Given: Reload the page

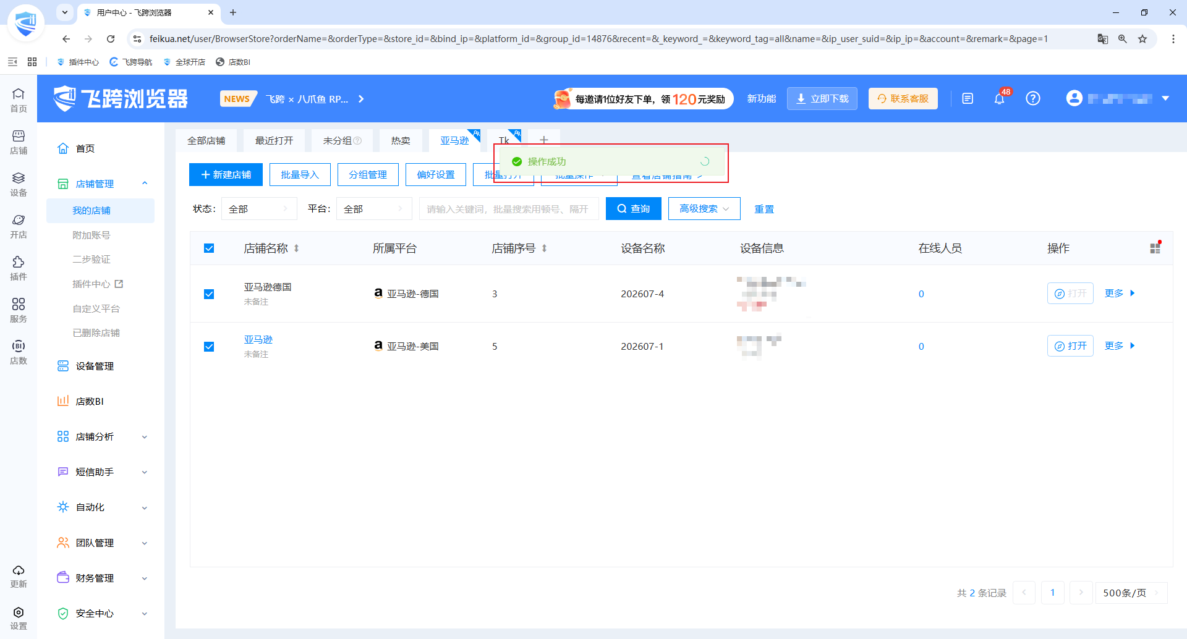Looking at the screenshot, I should point(111,39).
